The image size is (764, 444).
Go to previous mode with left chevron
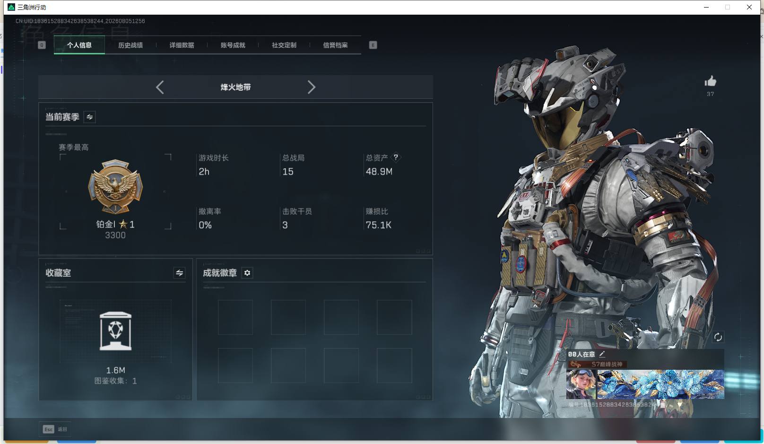[x=160, y=87]
